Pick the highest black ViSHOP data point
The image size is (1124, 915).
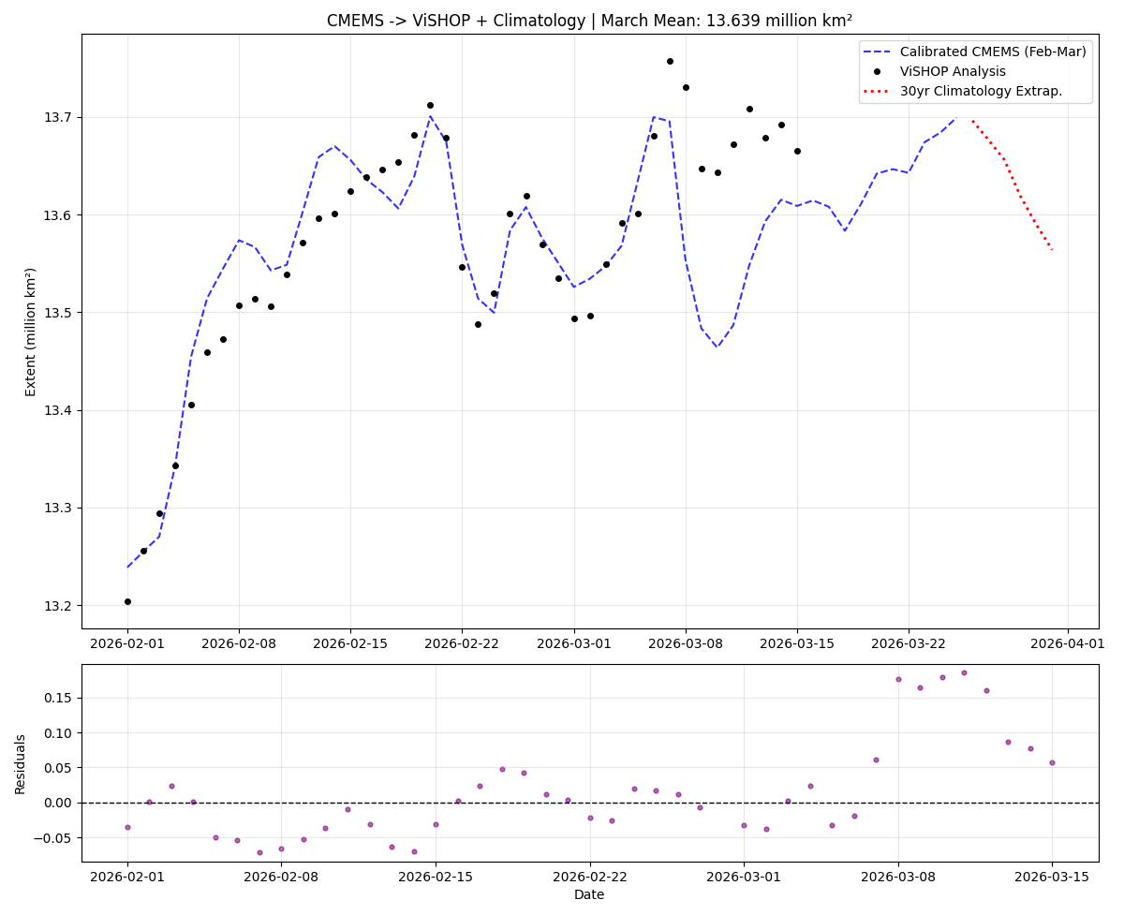coord(670,61)
